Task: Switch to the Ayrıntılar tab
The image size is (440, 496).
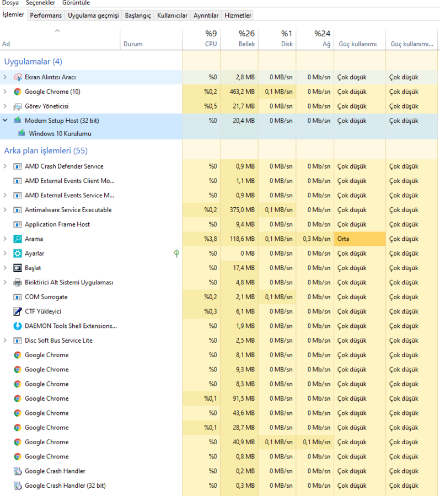Action: 206,15
